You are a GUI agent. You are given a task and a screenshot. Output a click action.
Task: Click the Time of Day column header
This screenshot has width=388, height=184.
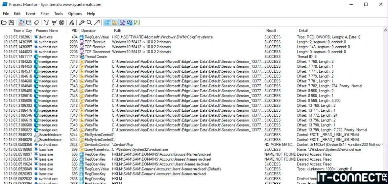(17, 31)
